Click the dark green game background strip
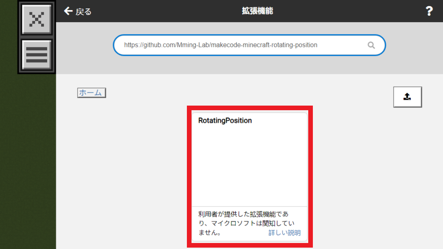Image resolution: width=443 pixels, height=249 pixels. coord(8,138)
